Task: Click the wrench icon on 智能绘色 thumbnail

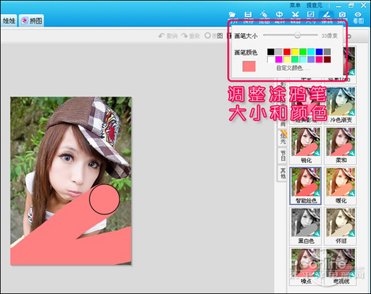Action: (x=317, y=193)
